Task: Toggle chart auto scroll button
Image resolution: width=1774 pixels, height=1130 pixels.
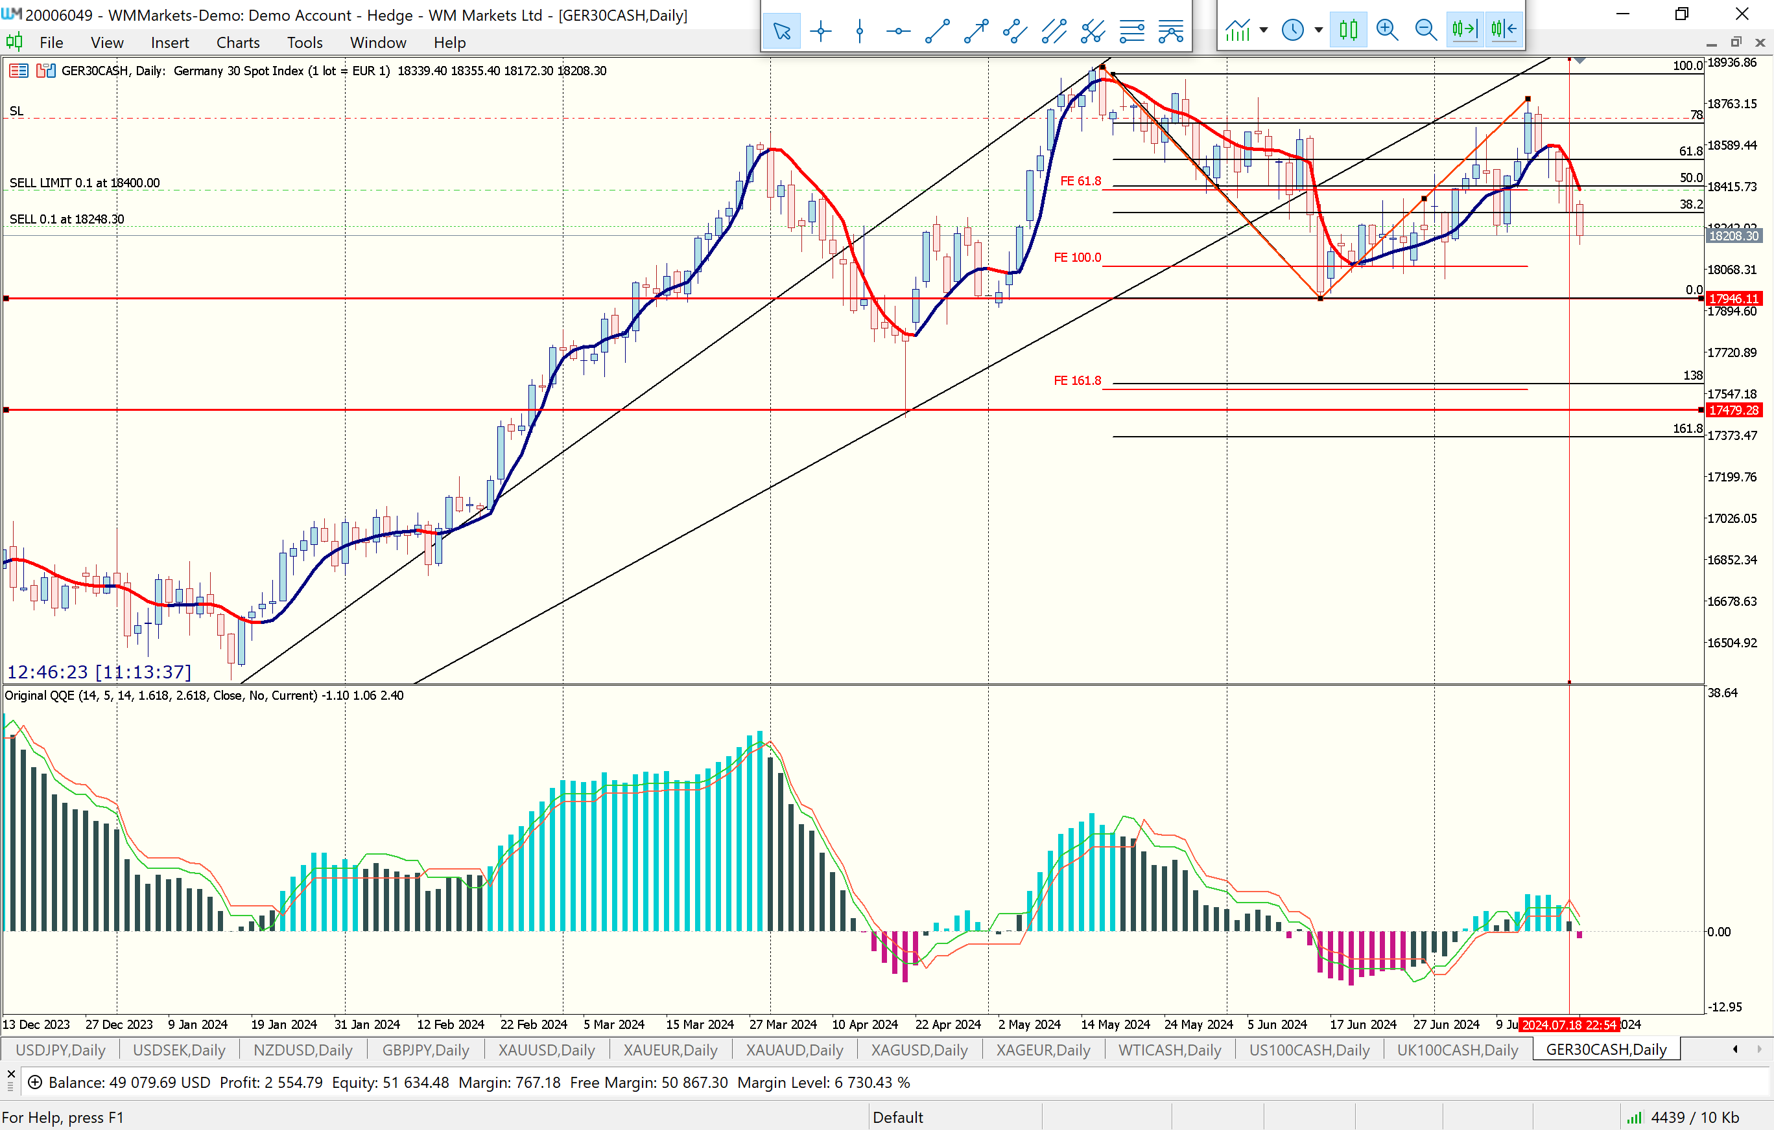Action: pos(1465,29)
